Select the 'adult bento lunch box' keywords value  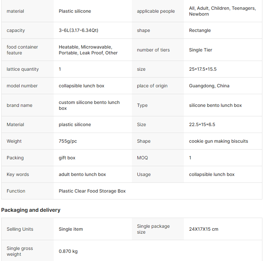[82, 174]
